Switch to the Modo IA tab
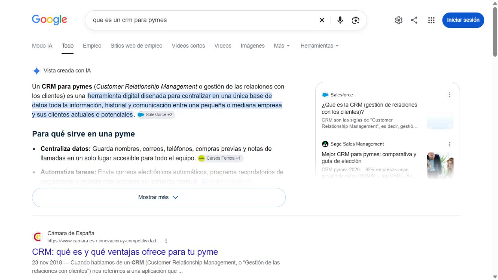This screenshot has height=280, width=498. [42, 46]
